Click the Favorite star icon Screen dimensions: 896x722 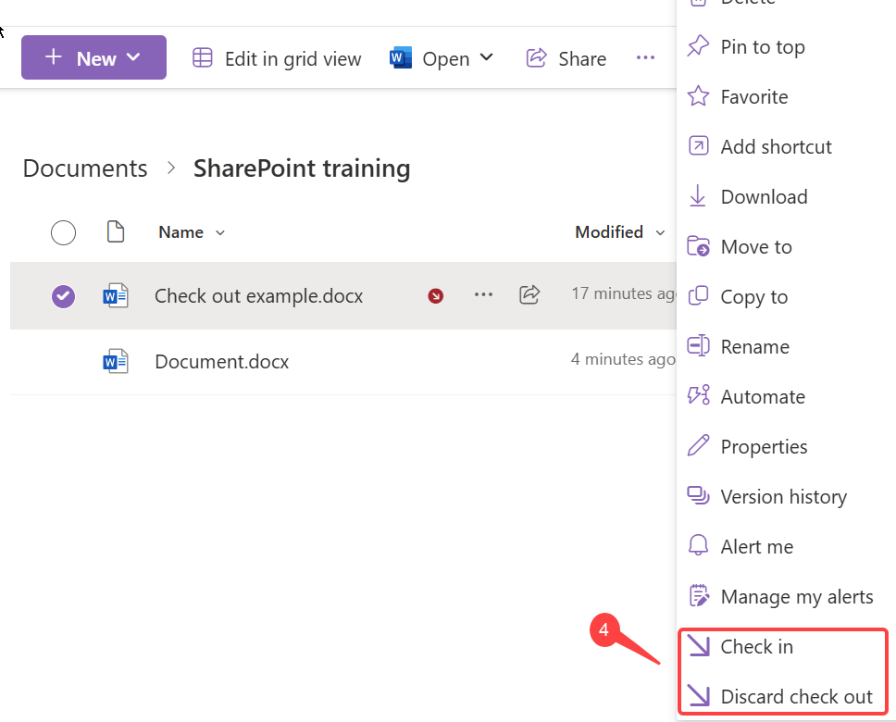pyautogui.click(x=698, y=96)
